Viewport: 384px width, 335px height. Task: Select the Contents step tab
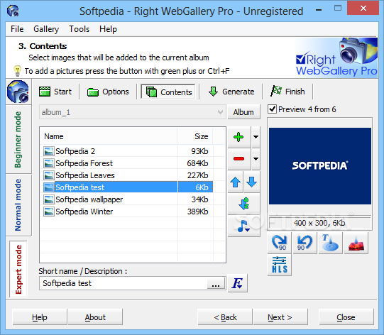point(168,92)
